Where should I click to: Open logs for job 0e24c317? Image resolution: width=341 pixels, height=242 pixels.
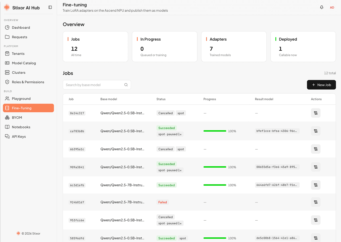(316, 113)
